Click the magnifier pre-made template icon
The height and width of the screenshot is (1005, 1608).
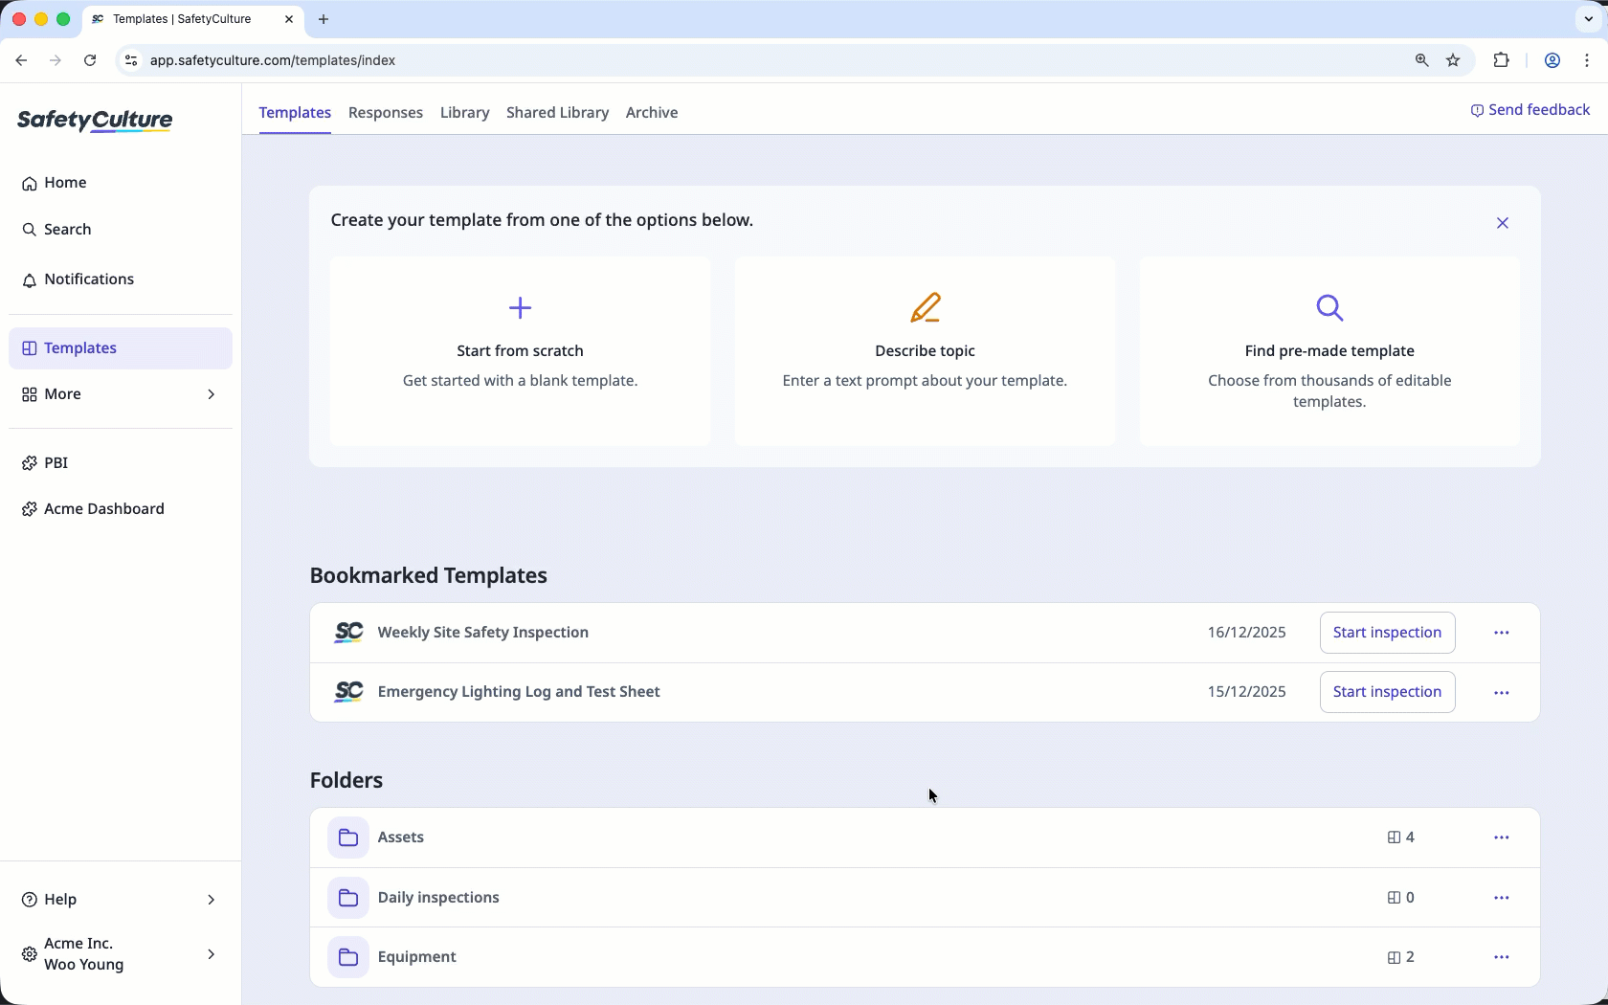1329,308
